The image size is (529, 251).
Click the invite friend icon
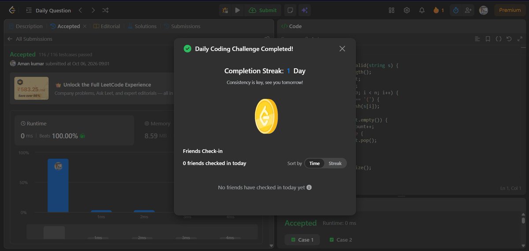(468, 10)
